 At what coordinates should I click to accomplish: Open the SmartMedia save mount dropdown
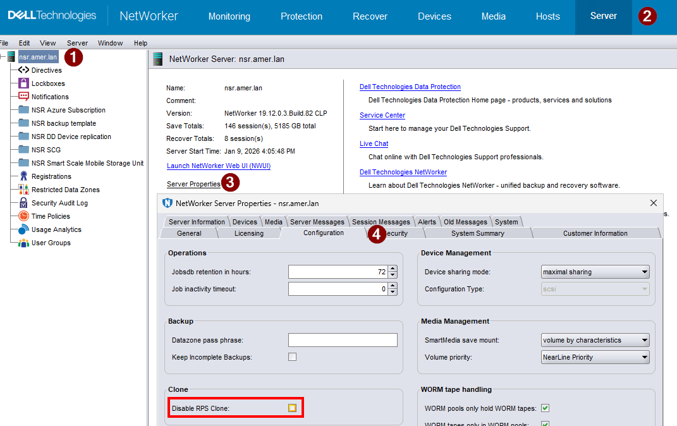pyautogui.click(x=595, y=340)
